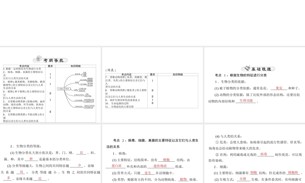This screenshot has height=183, width=305.
Task: Select heading 考点 1：根据生物的特征进行分类
Action: (x=241, y=75)
